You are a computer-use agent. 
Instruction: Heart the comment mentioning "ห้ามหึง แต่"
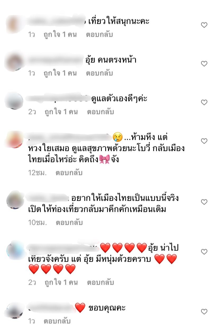pyautogui.click(x=204, y=141)
